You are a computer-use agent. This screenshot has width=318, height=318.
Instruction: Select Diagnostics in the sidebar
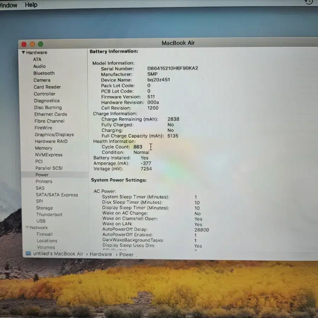click(x=47, y=101)
